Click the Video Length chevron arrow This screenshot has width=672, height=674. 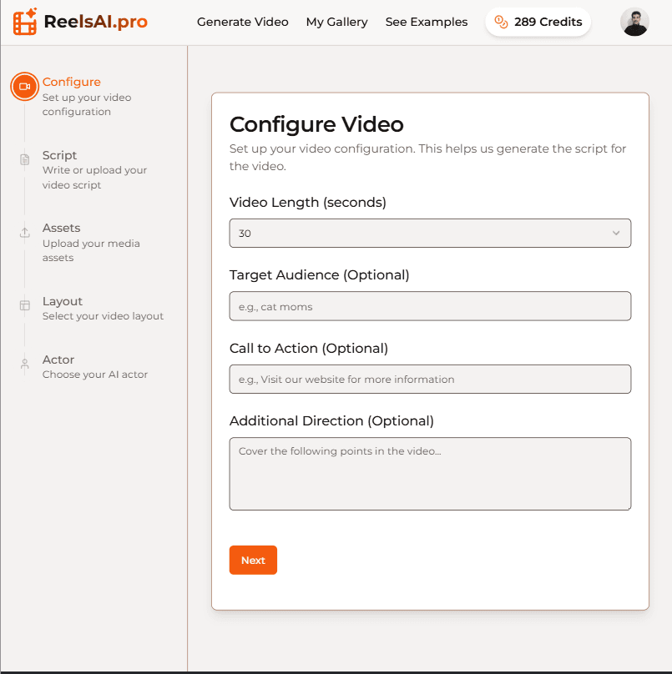click(616, 234)
